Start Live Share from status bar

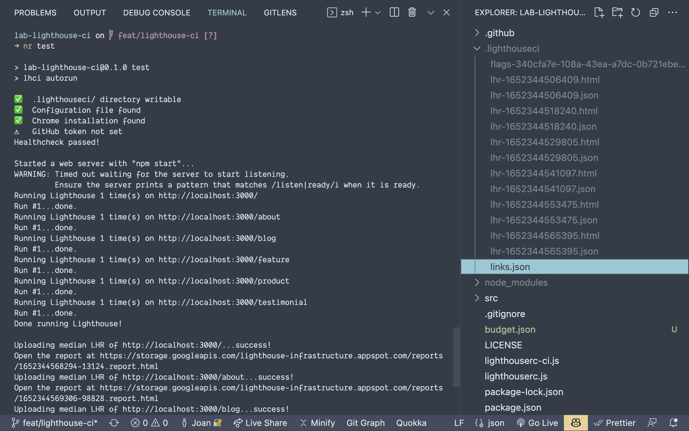point(260,423)
